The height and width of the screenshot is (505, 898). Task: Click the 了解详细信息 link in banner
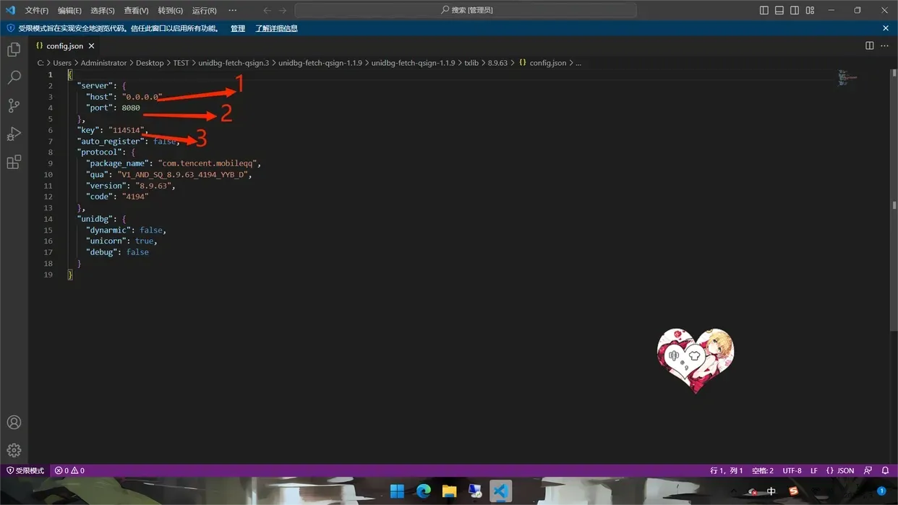click(x=276, y=28)
